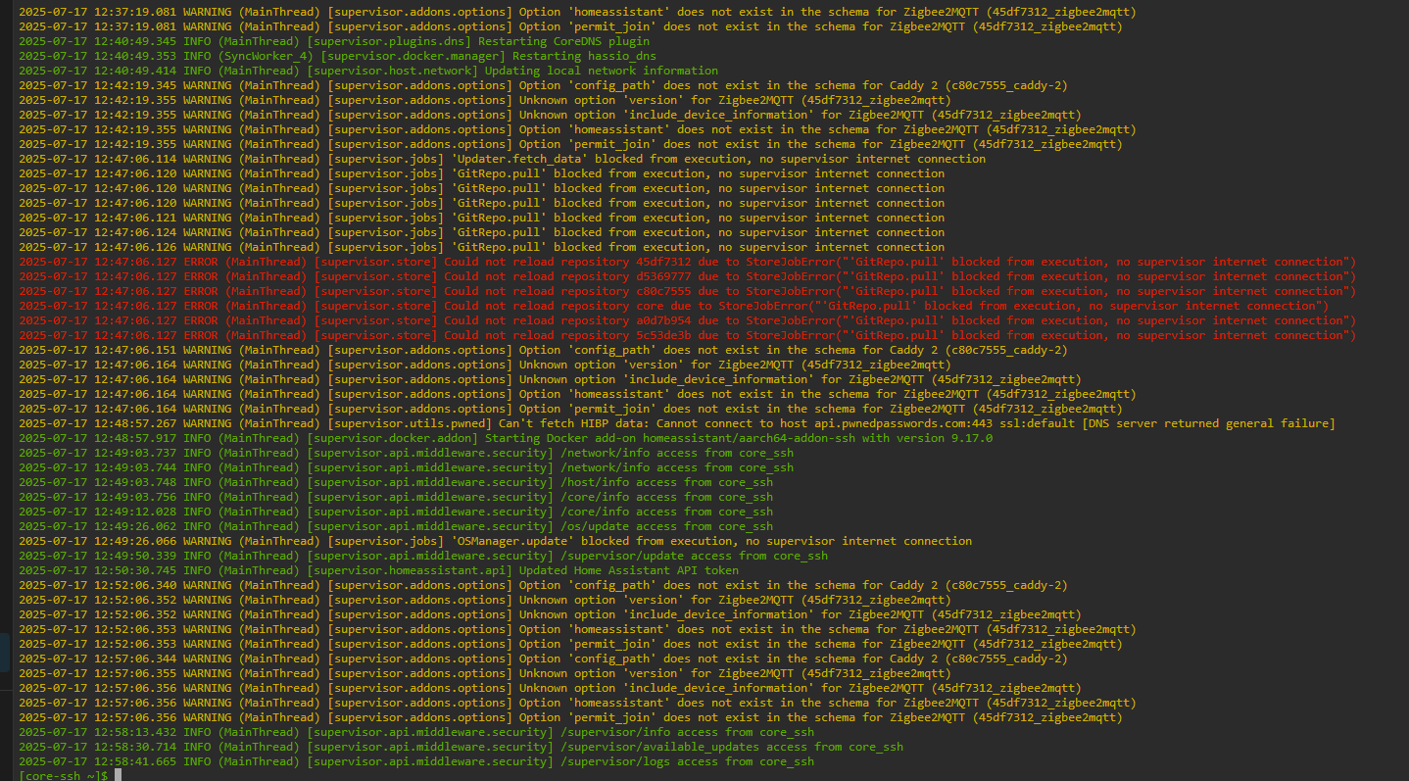This screenshot has width=1409, height=781.
Task: Select the 12:47:06.164 'homeassistant' option warning
Action: tap(578, 394)
